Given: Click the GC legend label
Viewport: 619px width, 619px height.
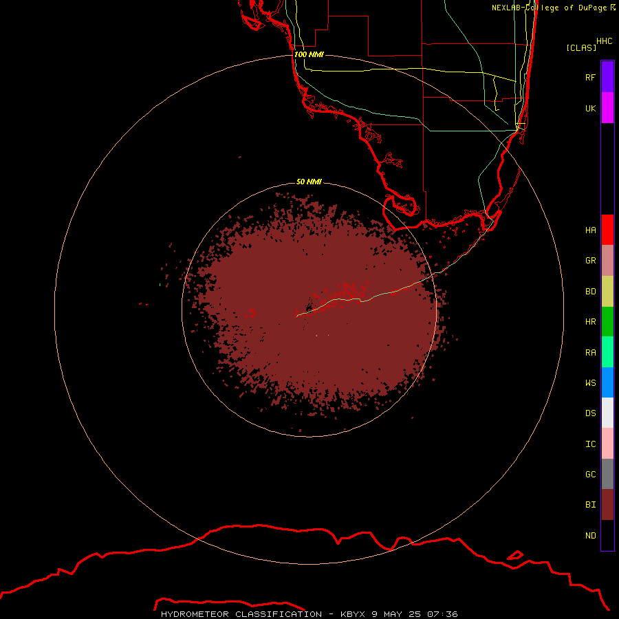Looking at the screenshot, I should (x=590, y=475).
